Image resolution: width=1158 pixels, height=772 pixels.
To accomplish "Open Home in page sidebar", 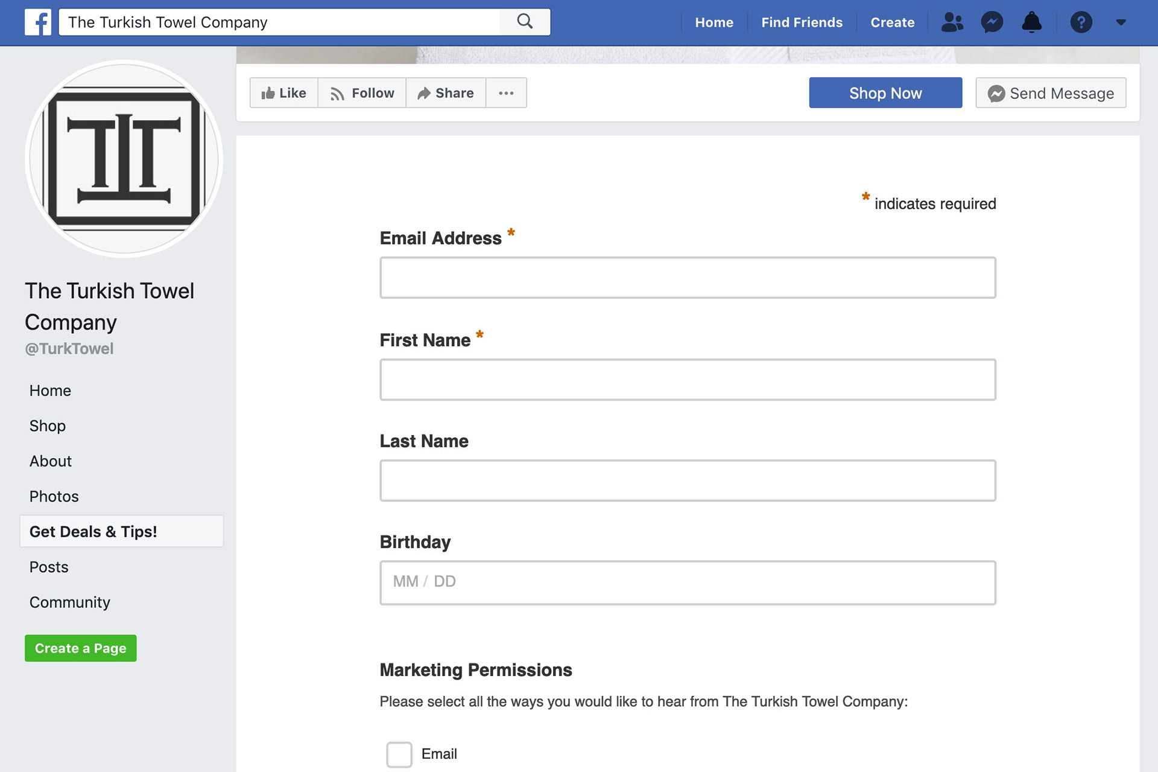I will [x=50, y=391].
